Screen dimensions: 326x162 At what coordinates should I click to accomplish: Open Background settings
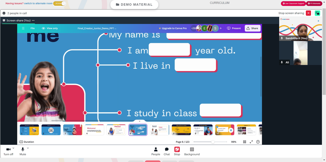tap(192, 151)
